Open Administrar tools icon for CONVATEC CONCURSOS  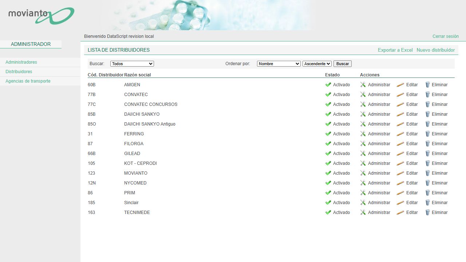click(363, 104)
